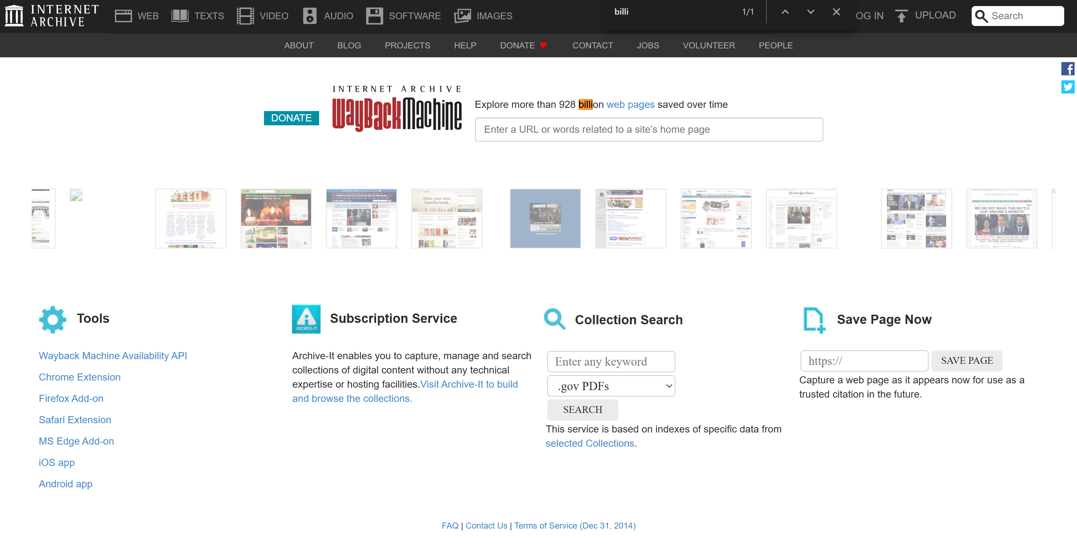Select the TEXTS book icon

180,15
